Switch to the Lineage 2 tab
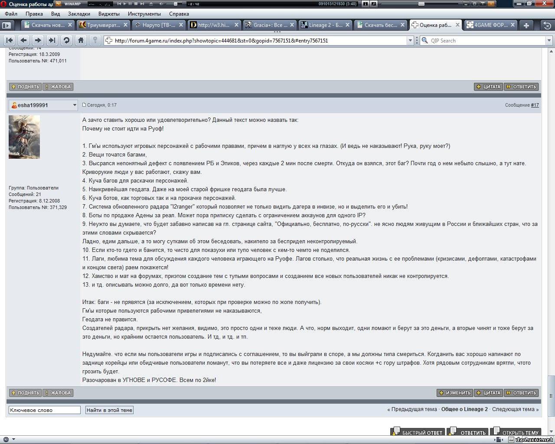 pyautogui.click(x=325, y=25)
